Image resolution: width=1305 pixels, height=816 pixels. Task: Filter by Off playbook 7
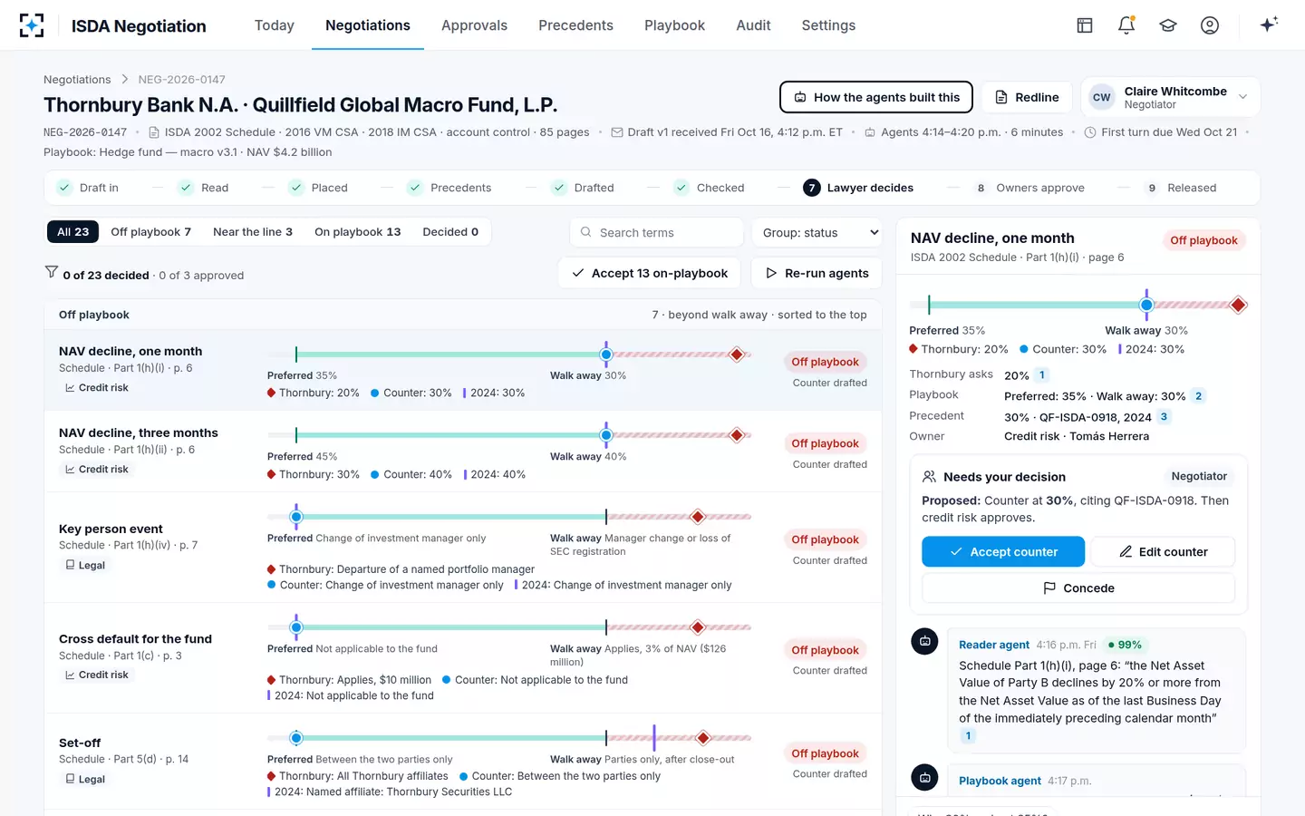pos(150,232)
